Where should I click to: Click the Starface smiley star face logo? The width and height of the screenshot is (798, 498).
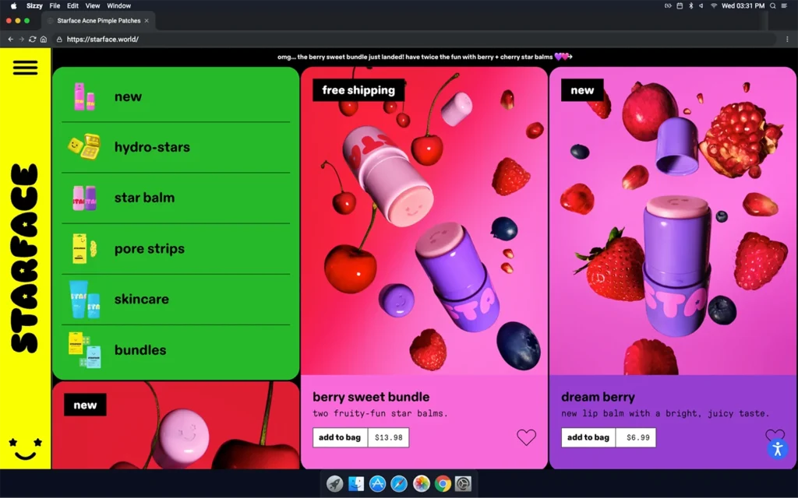(x=25, y=447)
